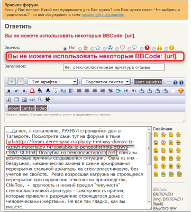Open the 'Подсветка текста' highlight dropdown
Screen dimensions: 191x212
[106, 82]
